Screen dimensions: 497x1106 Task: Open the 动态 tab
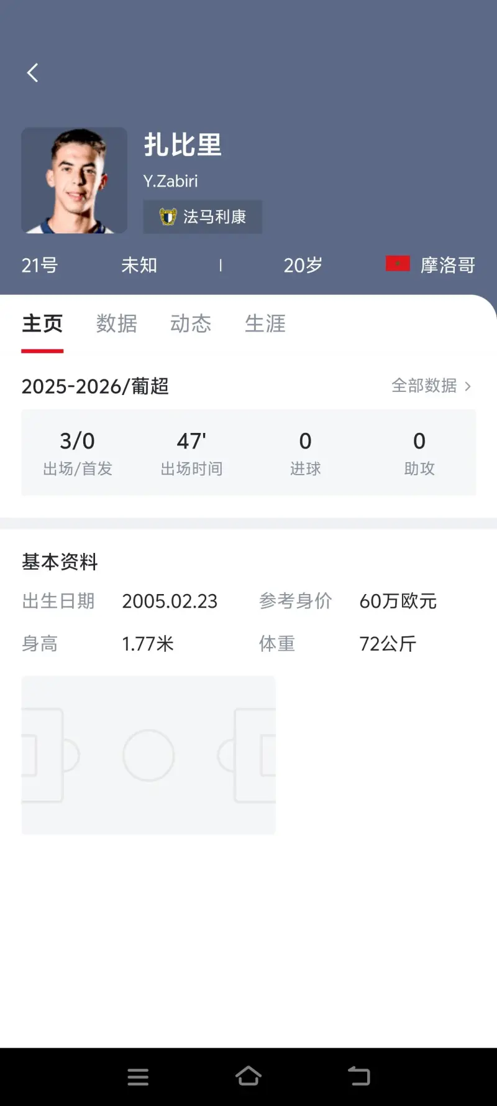tap(191, 323)
